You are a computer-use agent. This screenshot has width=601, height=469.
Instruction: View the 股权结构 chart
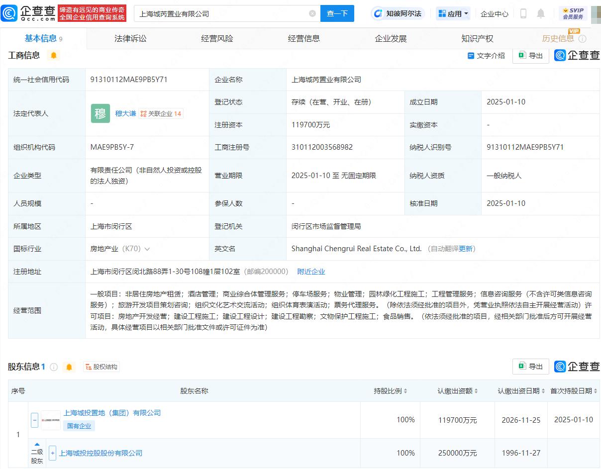tap(101, 367)
